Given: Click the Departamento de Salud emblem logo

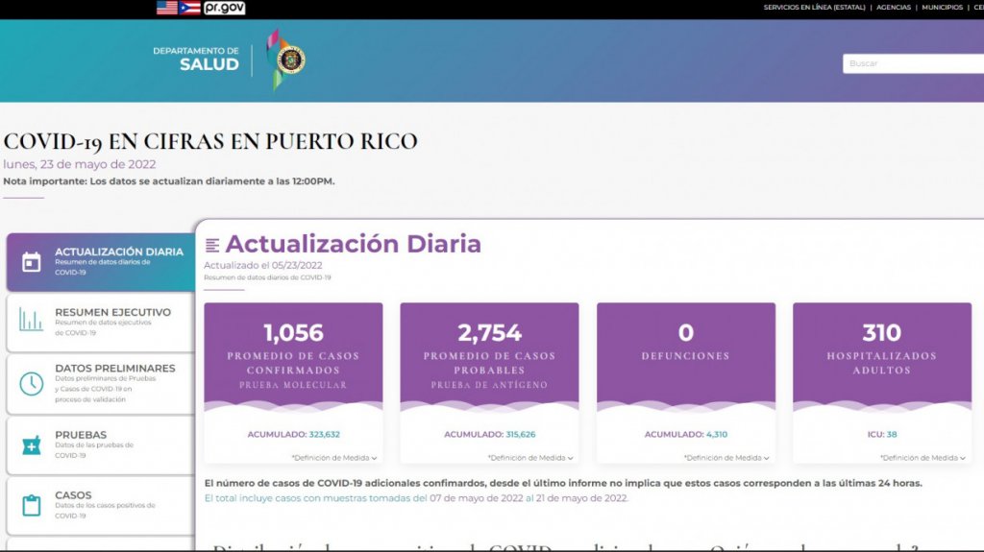Looking at the screenshot, I should point(285,60).
